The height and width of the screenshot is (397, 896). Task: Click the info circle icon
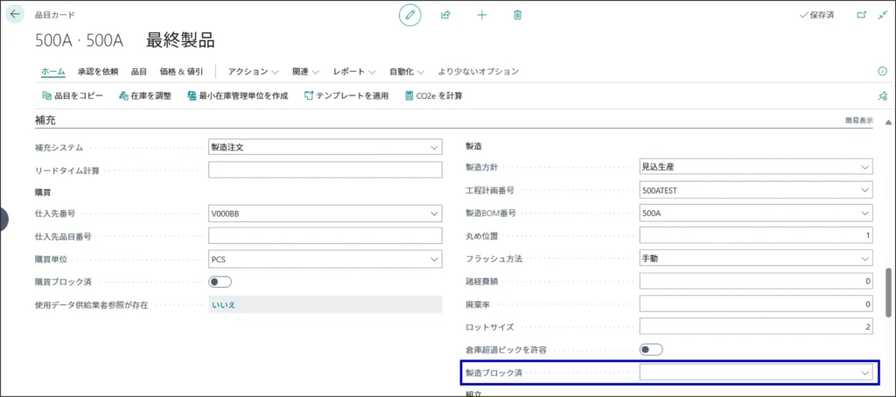click(882, 71)
